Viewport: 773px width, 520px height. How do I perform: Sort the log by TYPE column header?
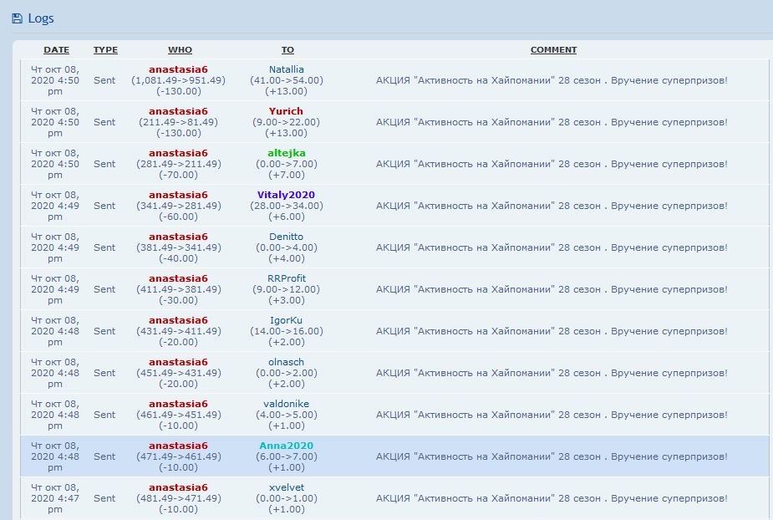tap(105, 50)
